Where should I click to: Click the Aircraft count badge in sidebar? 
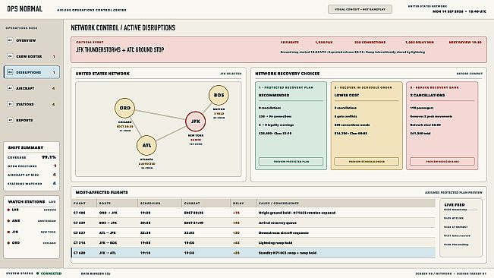click(54, 88)
